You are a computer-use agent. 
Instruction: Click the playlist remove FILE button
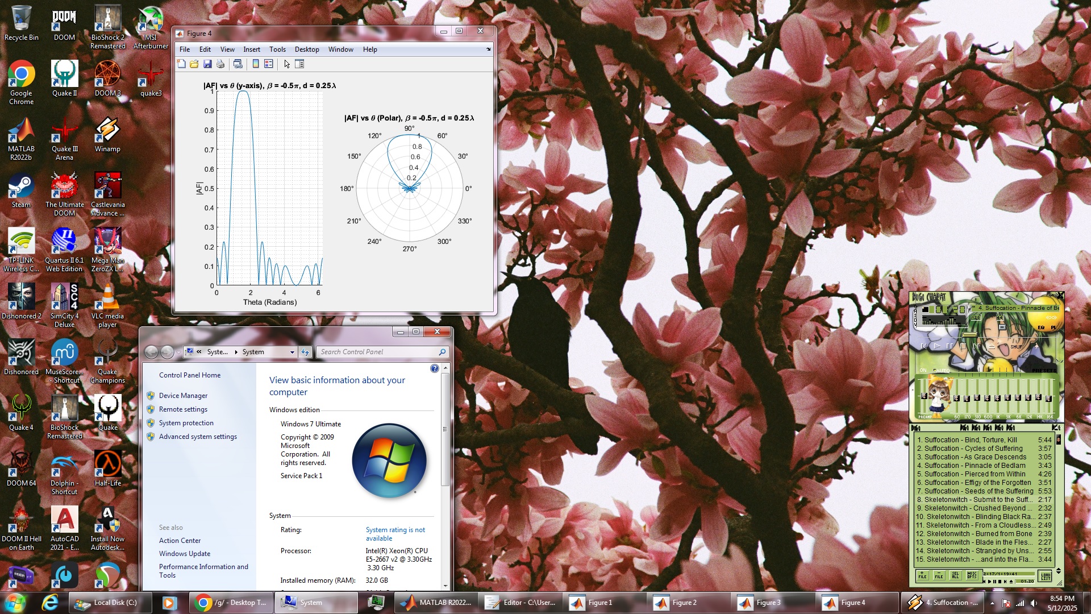click(x=939, y=575)
